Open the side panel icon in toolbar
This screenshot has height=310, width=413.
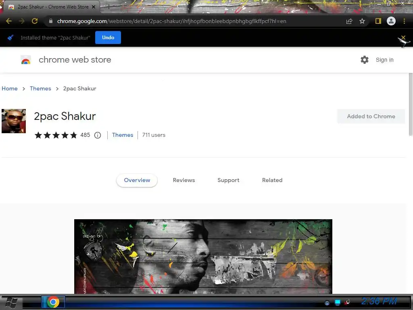pos(378,21)
